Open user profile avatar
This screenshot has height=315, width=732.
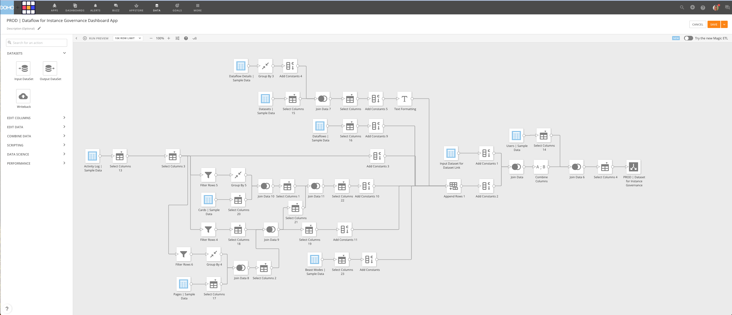(x=716, y=8)
